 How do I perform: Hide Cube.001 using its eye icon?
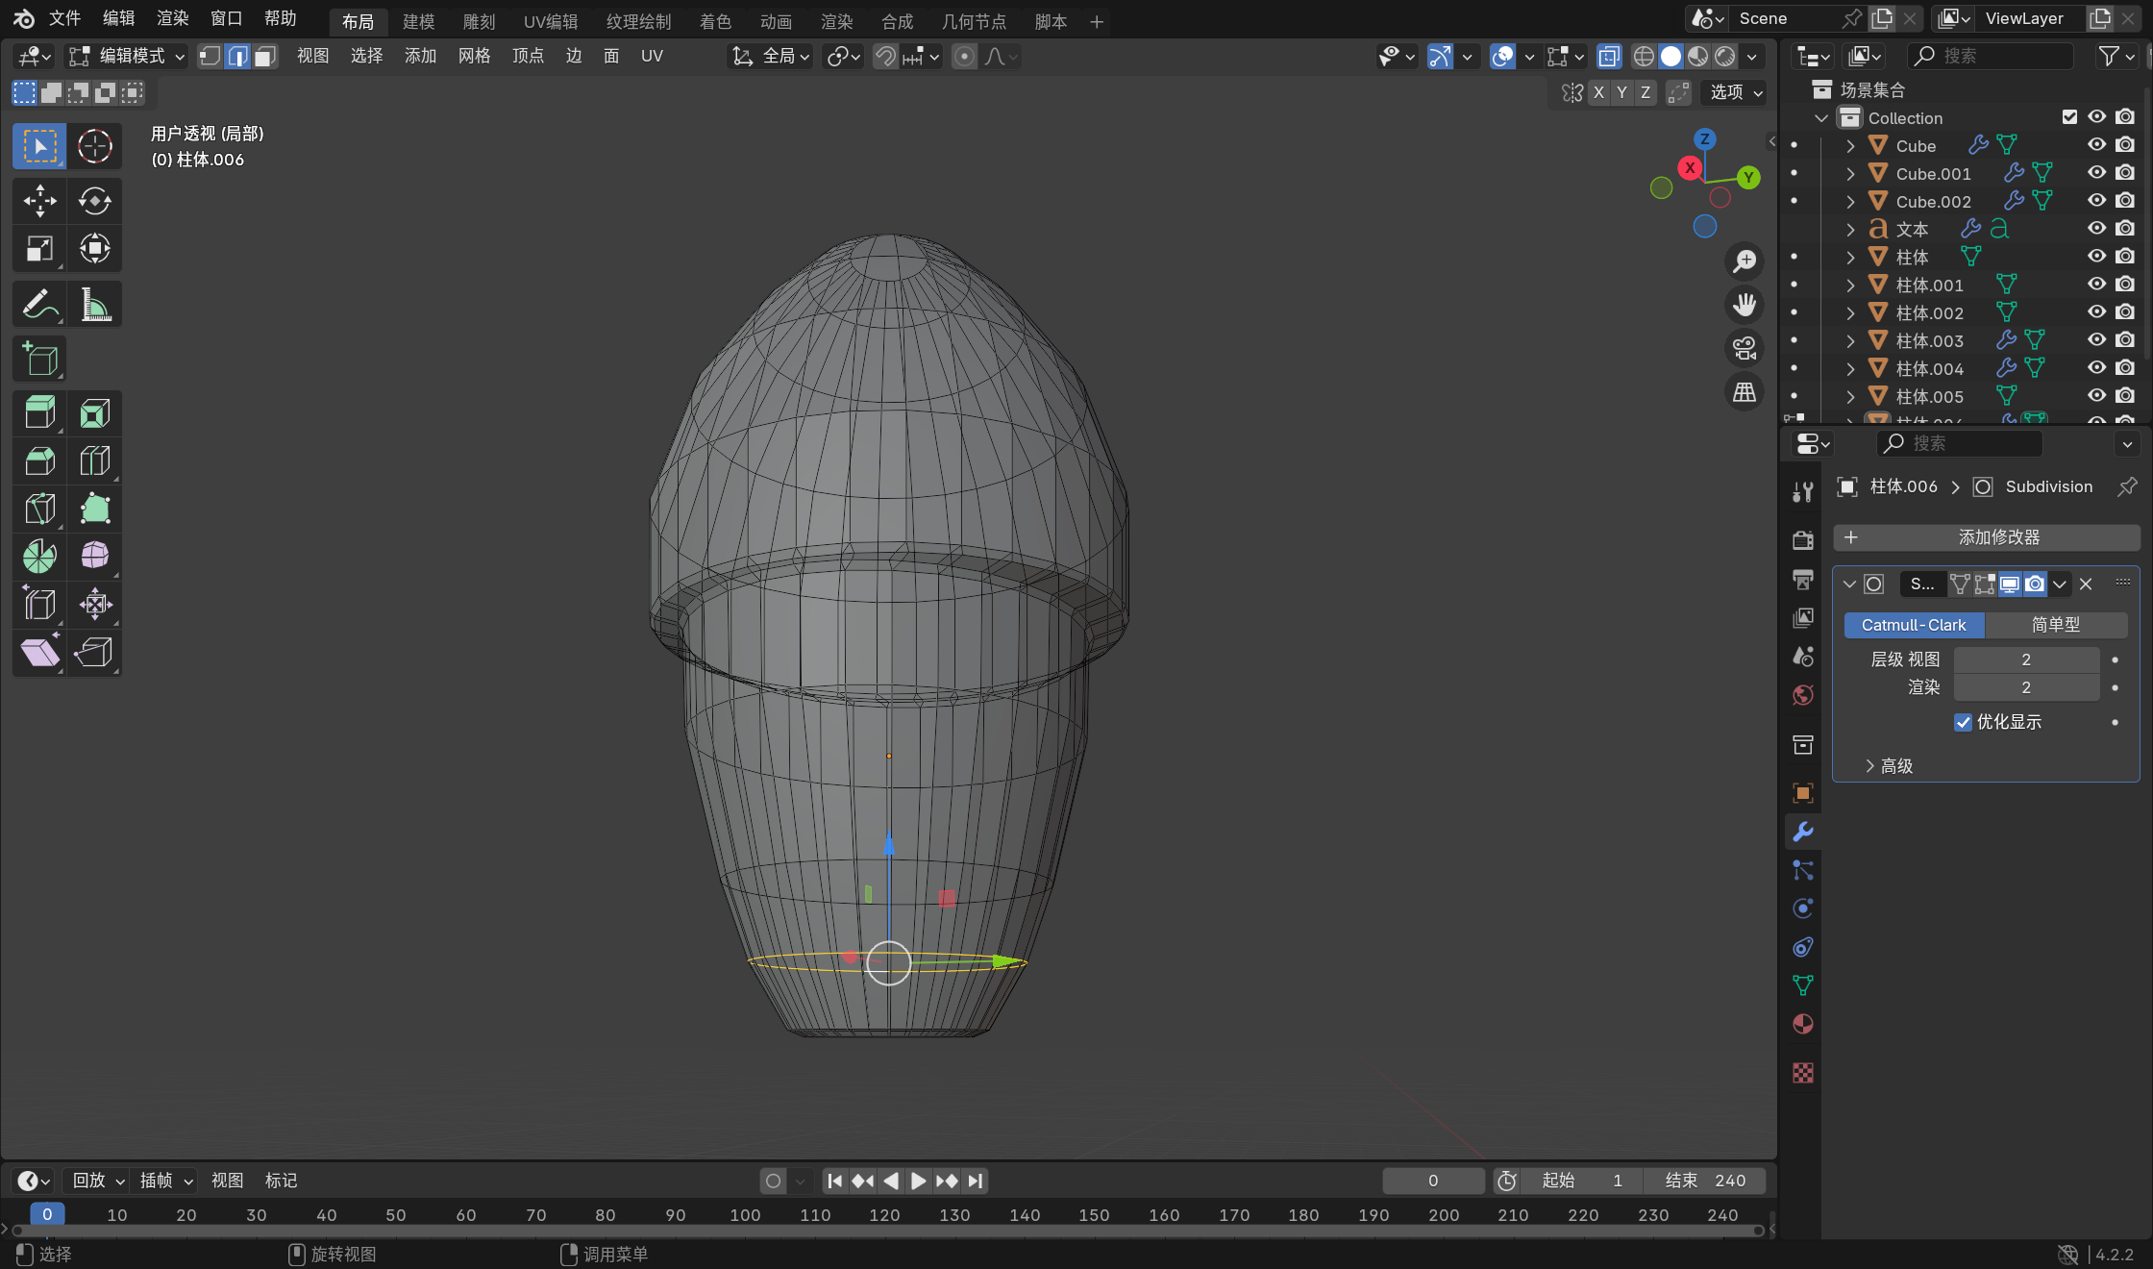pyautogui.click(x=2096, y=173)
